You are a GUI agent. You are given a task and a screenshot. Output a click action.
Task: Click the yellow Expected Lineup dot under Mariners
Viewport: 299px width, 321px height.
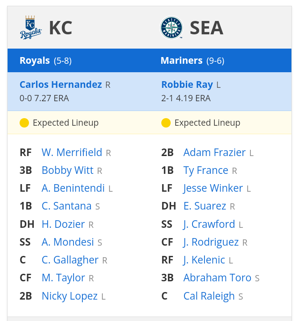[166, 123]
